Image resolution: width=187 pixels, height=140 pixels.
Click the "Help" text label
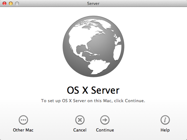pos(165,130)
